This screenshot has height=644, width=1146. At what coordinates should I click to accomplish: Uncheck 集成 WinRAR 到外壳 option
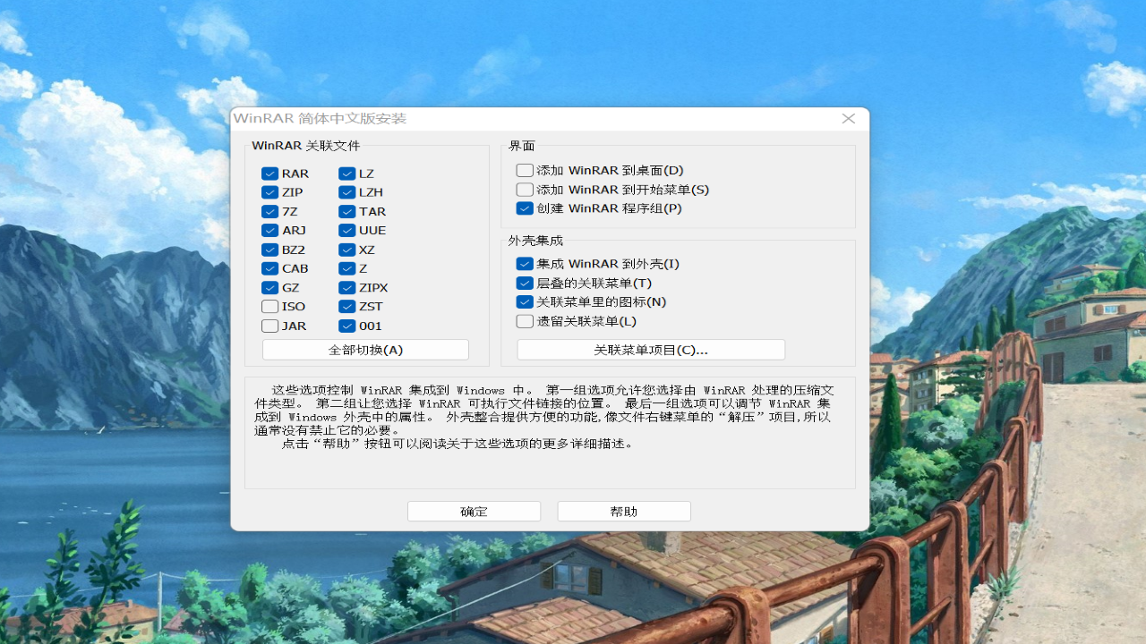pos(524,263)
